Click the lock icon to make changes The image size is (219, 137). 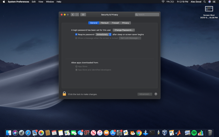[x=64, y=94]
